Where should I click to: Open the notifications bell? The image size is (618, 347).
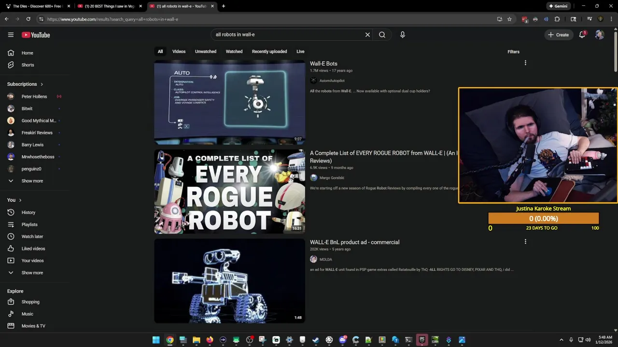pyautogui.click(x=582, y=35)
